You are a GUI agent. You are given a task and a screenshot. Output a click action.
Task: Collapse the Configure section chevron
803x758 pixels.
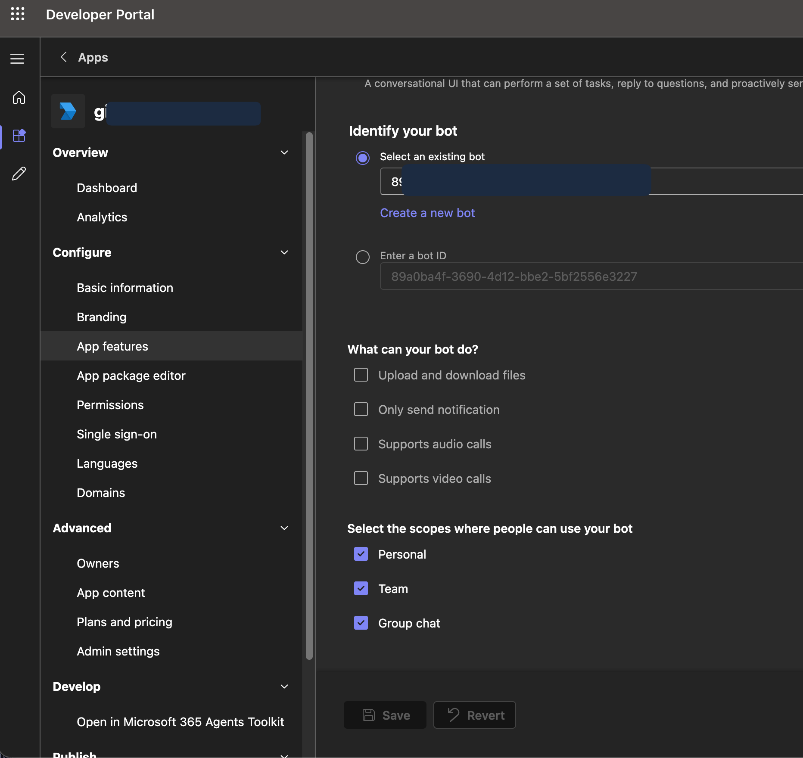click(x=284, y=252)
